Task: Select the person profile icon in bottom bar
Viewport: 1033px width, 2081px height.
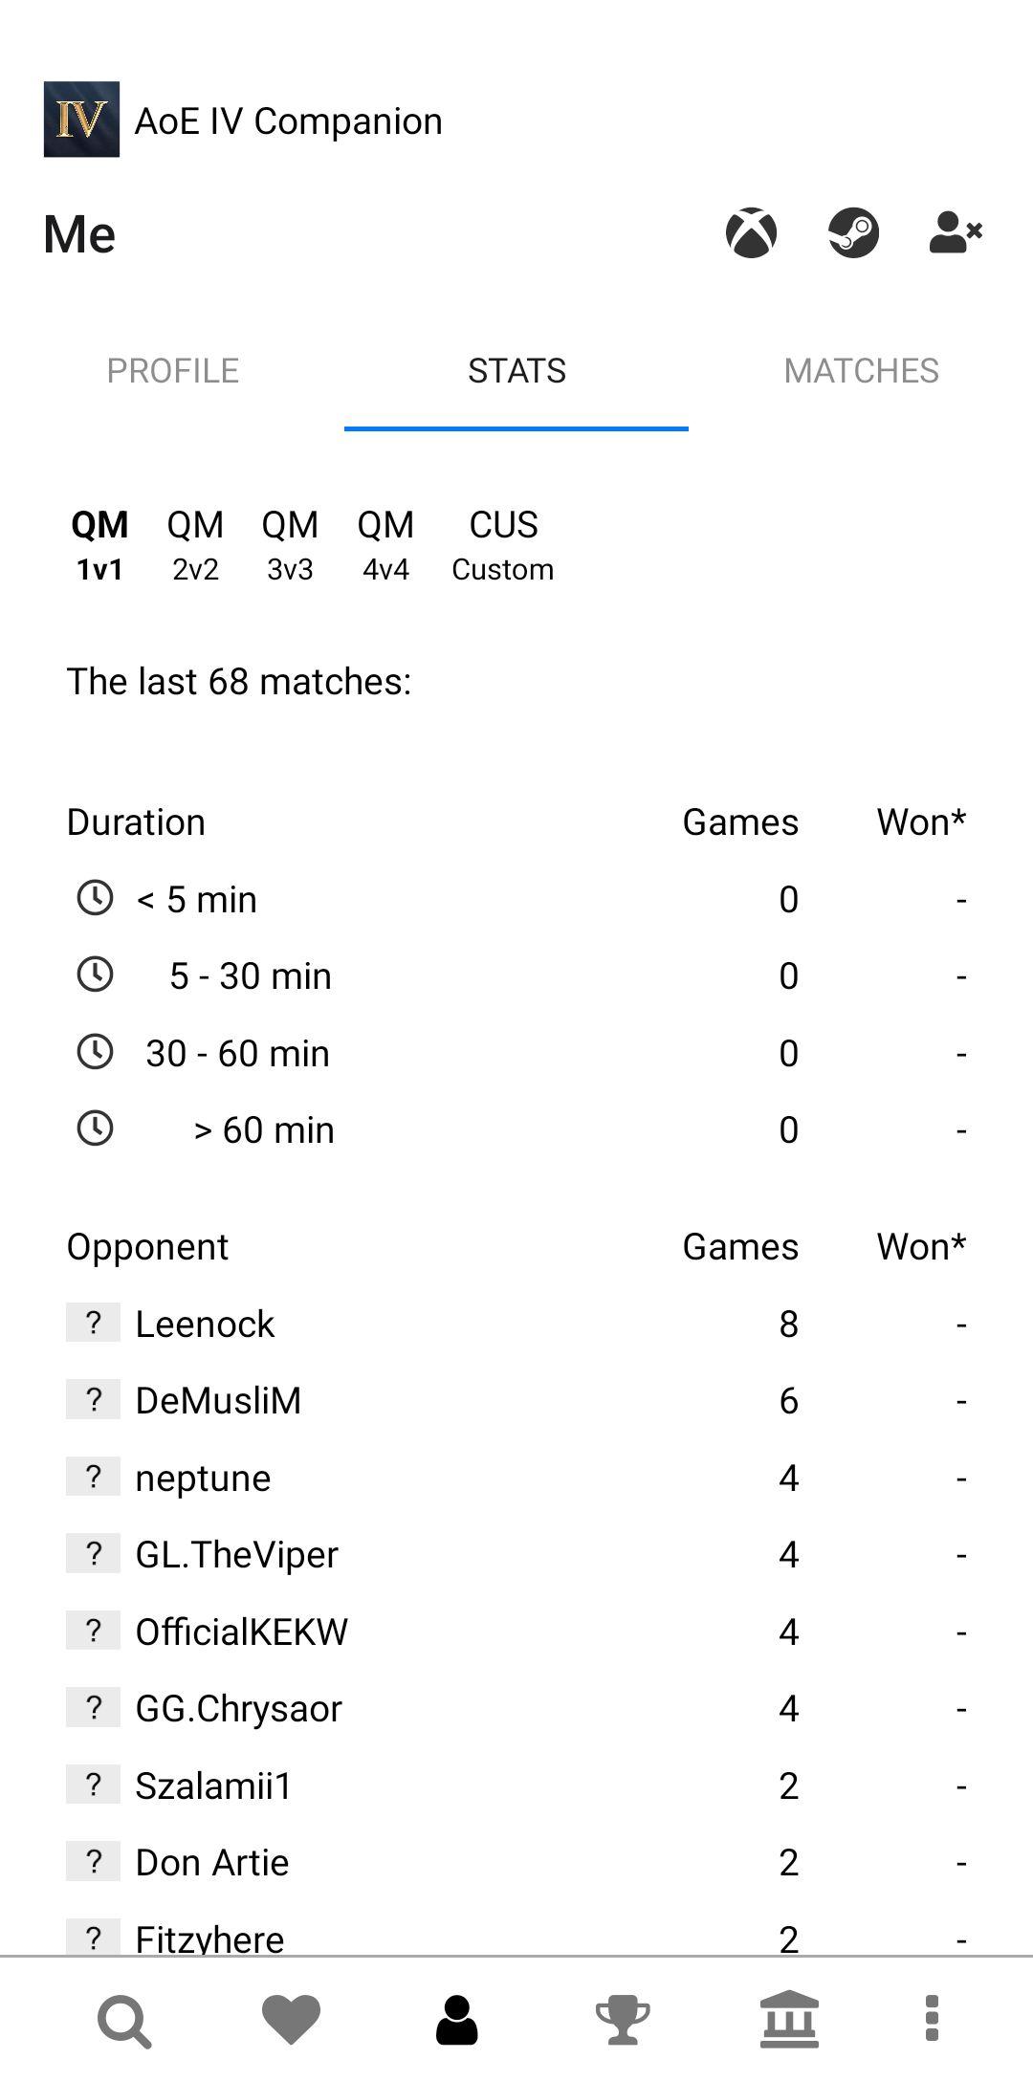Action: (x=457, y=2020)
